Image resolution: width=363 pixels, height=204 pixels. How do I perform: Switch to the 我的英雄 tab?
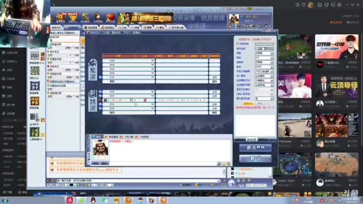(91, 28)
